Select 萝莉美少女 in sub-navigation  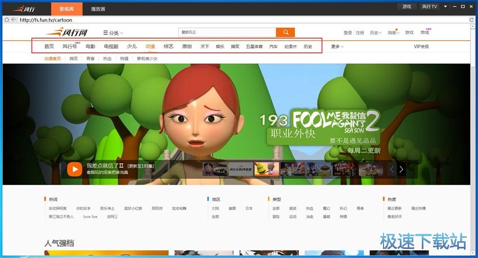[147, 59]
